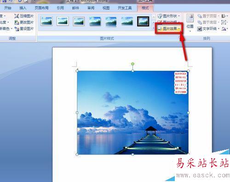Click the Reset Picture (重设图片) button
The width and height of the screenshot is (230, 182).
click(24, 28)
